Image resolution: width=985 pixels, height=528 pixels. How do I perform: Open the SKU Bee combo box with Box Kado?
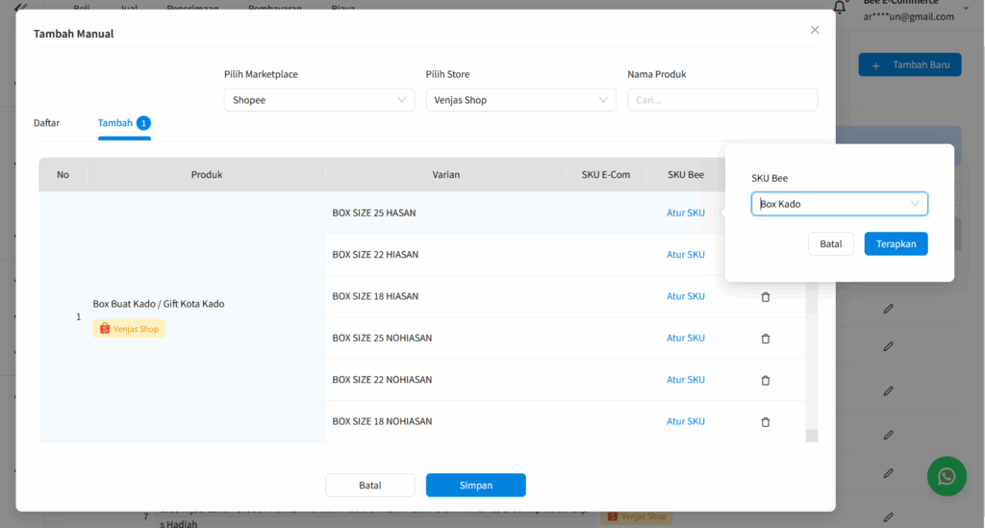tap(839, 204)
